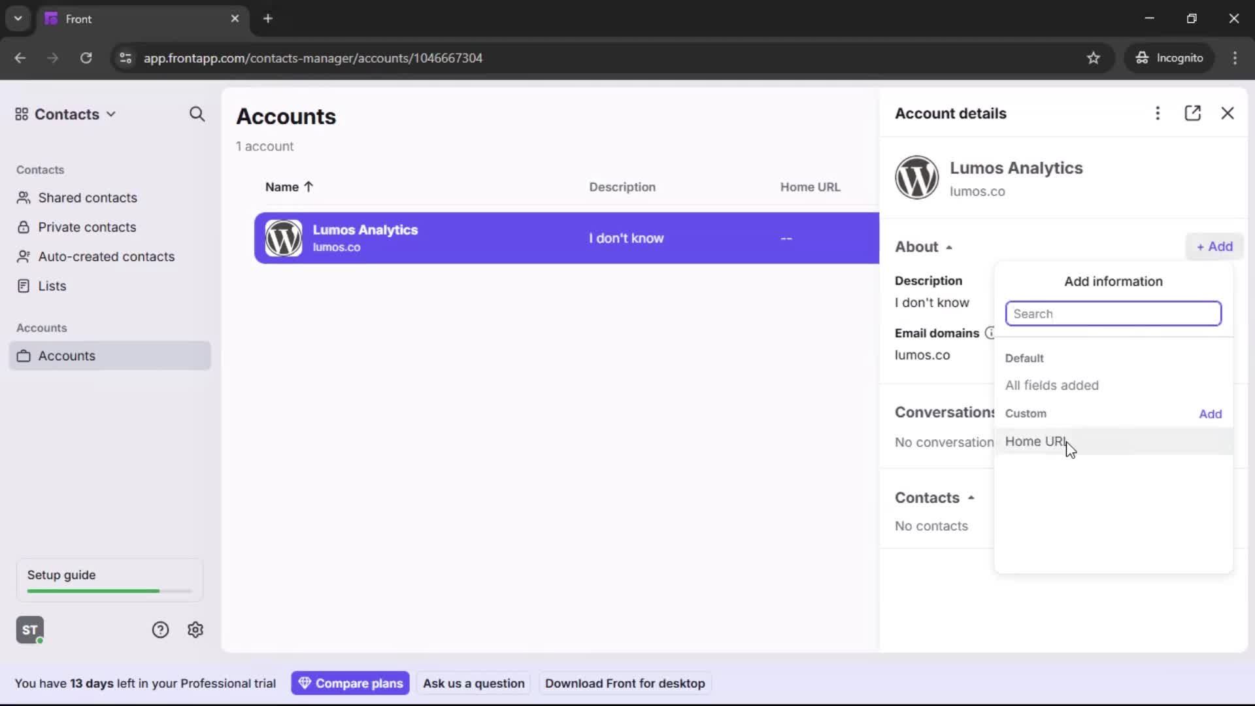Open the settings gear

pos(195,629)
